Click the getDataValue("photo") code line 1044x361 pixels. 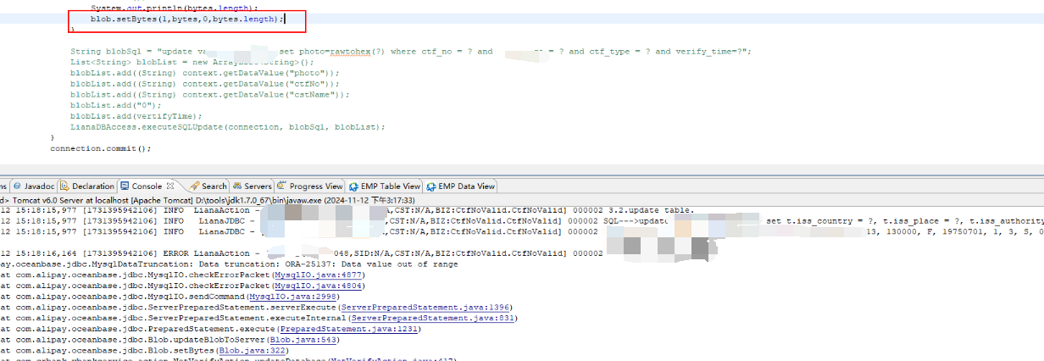click(x=204, y=73)
